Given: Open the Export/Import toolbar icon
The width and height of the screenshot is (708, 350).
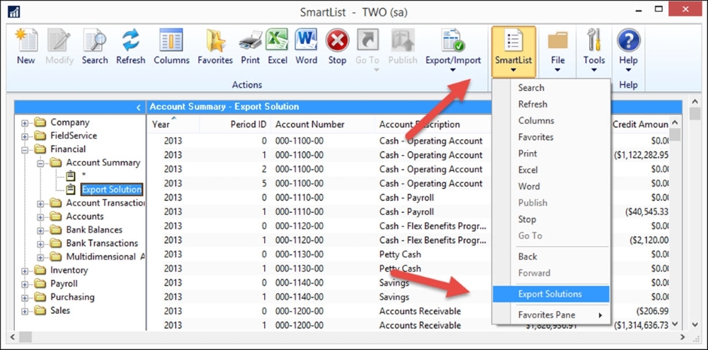Looking at the screenshot, I should click(x=453, y=40).
